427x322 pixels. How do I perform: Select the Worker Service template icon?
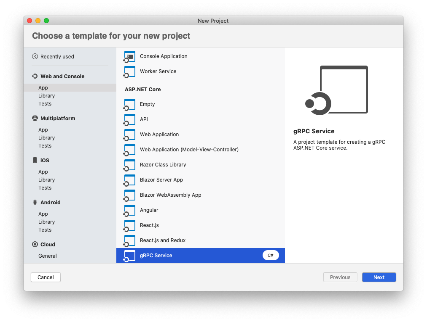[x=129, y=72]
